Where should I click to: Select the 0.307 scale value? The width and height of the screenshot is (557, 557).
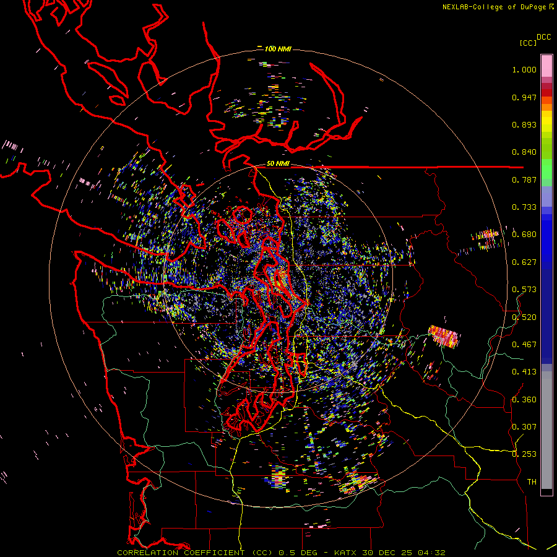point(524,426)
